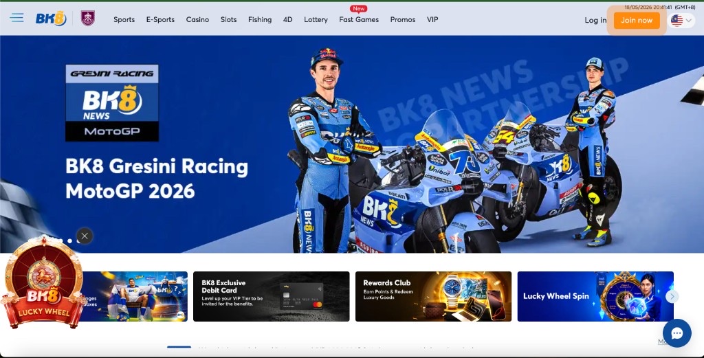Click the BK8 logo
The image size is (704, 358).
[x=51, y=19]
